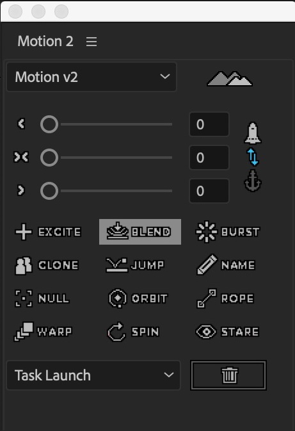
Task: Toggle the anchor icon
Action: tap(253, 181)
